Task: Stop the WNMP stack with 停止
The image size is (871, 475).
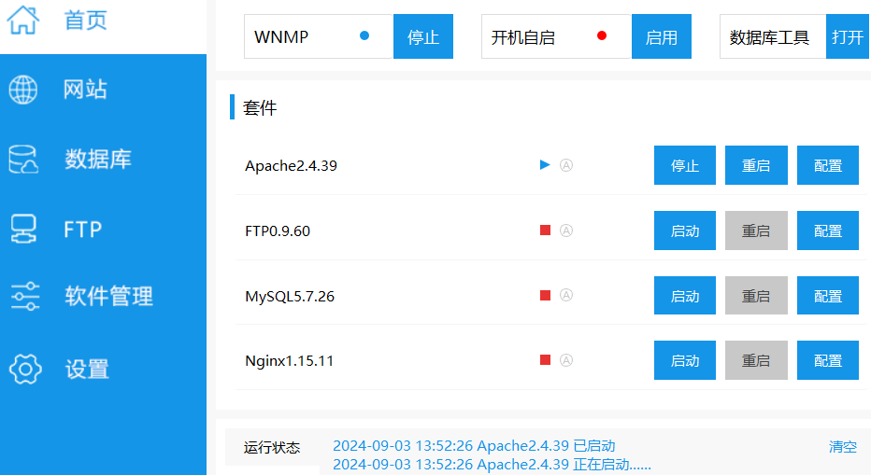Action: [x=423, y=36]
